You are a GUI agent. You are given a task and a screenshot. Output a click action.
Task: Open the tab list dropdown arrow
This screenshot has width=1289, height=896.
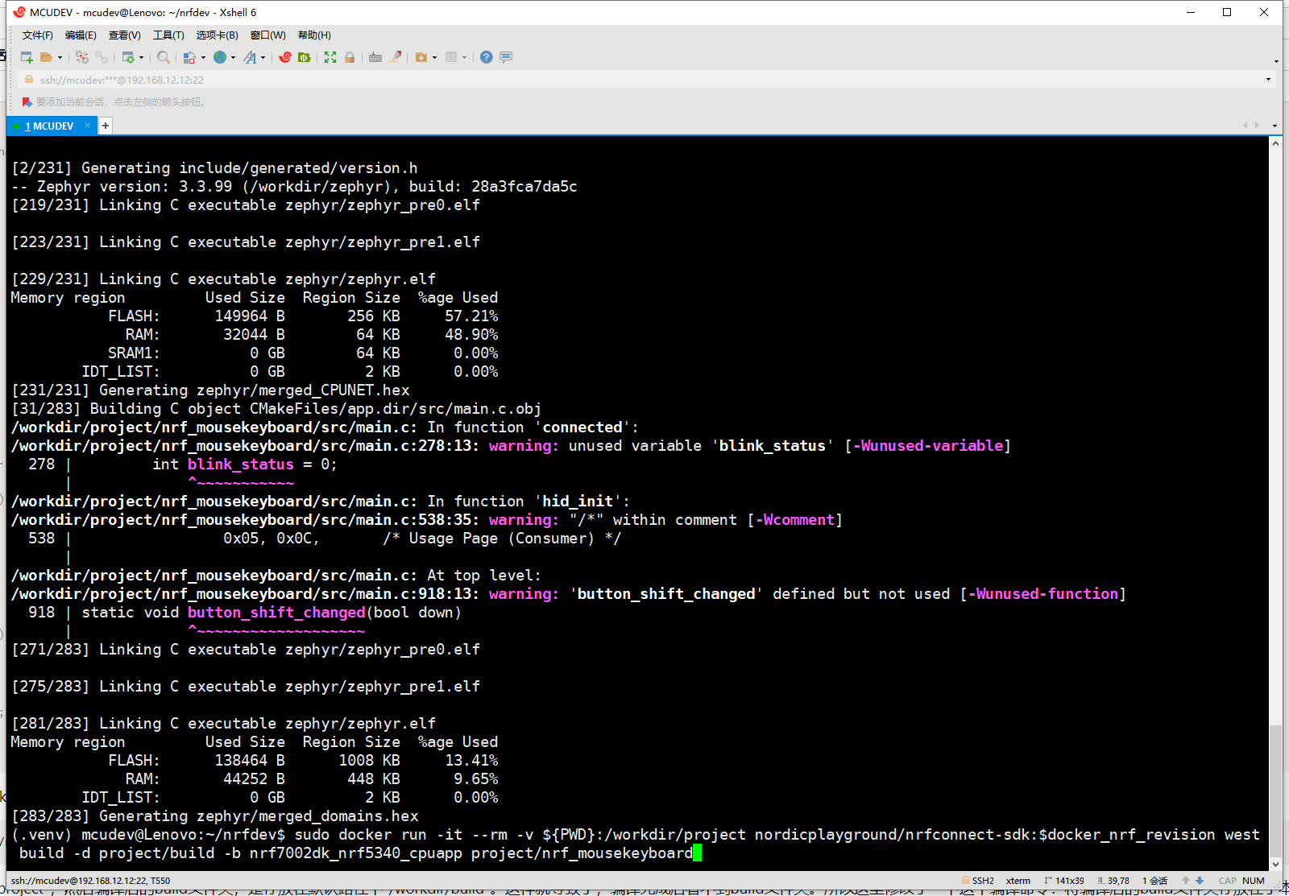[1274, 126]
